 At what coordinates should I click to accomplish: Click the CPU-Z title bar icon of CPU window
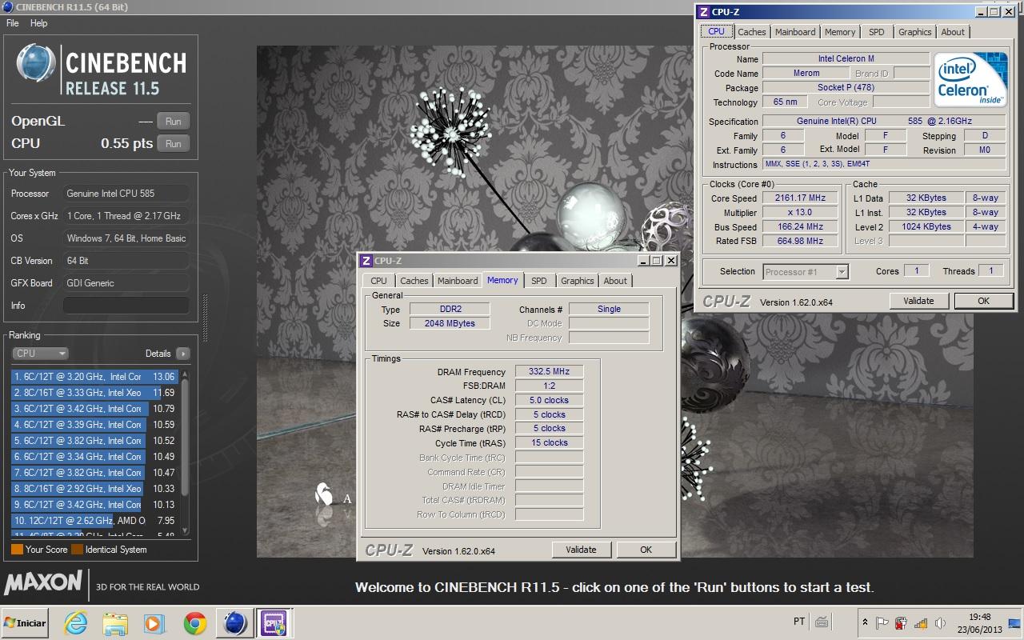point(704,12)
